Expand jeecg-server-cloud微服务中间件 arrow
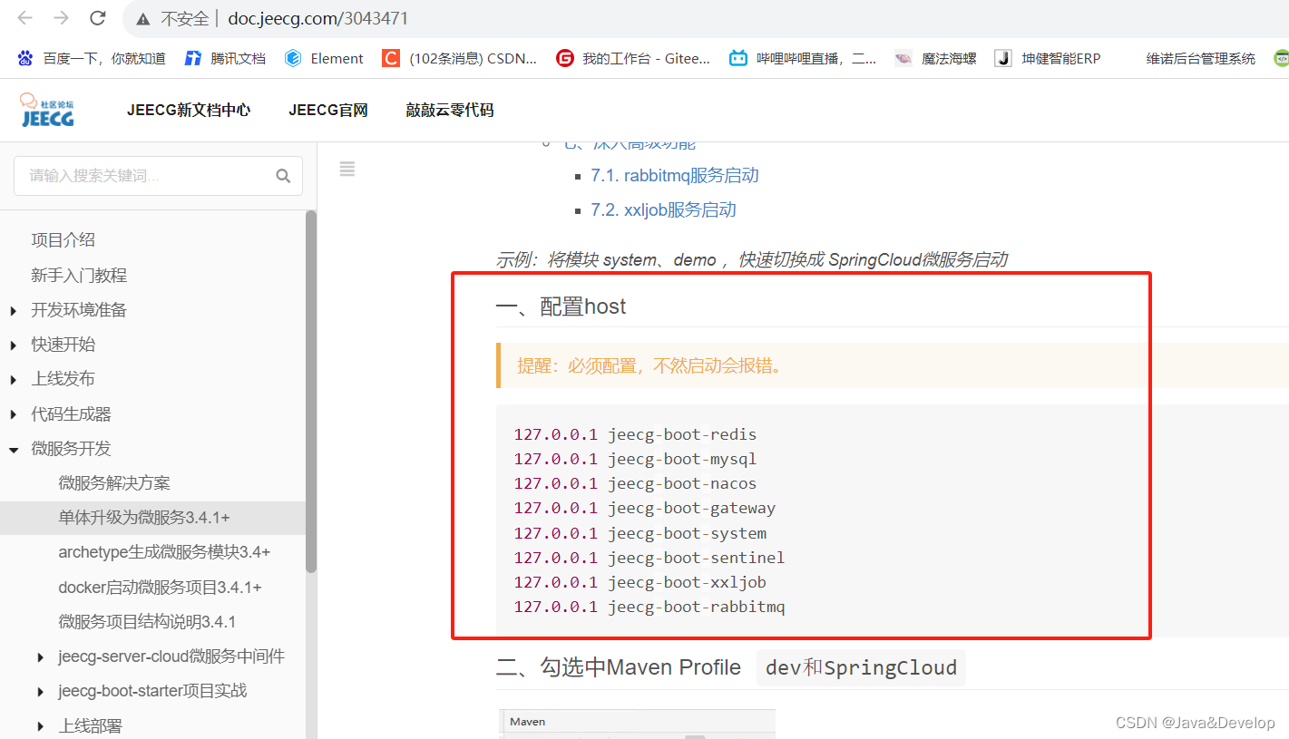This screenshot has height=739, width=1289. [41, 657]
